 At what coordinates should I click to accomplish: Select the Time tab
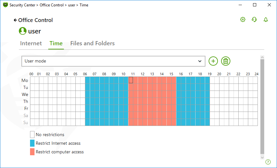56,43
